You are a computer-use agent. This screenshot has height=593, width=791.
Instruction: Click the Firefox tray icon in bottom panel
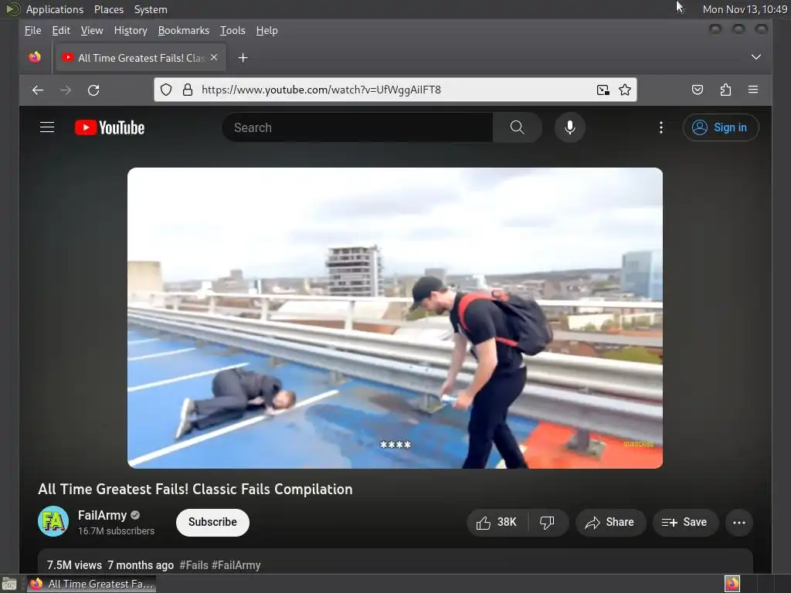(x=732, y=584)
